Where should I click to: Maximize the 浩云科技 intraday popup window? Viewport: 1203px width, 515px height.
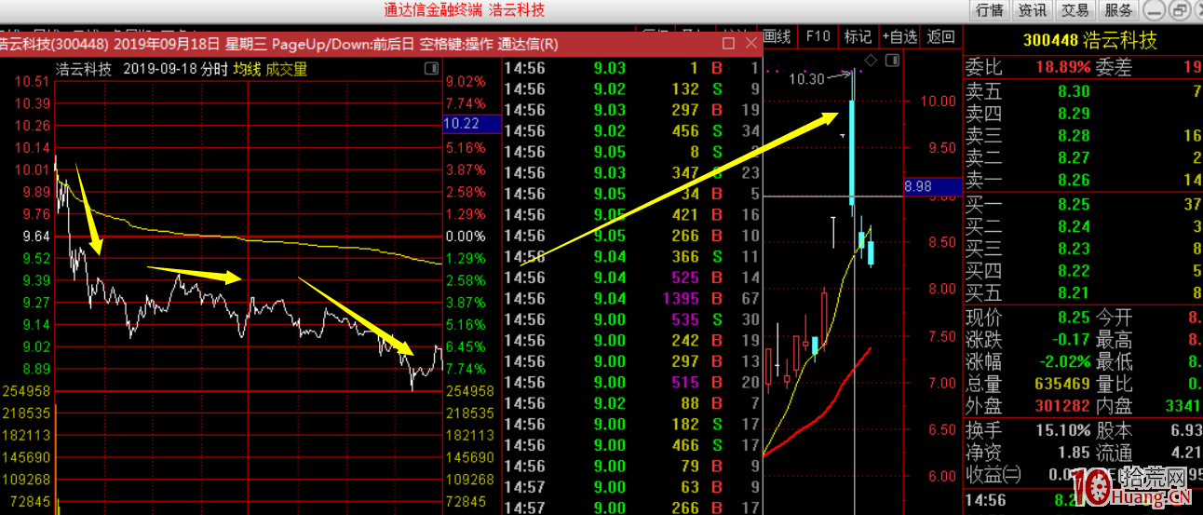coord(728,44)
